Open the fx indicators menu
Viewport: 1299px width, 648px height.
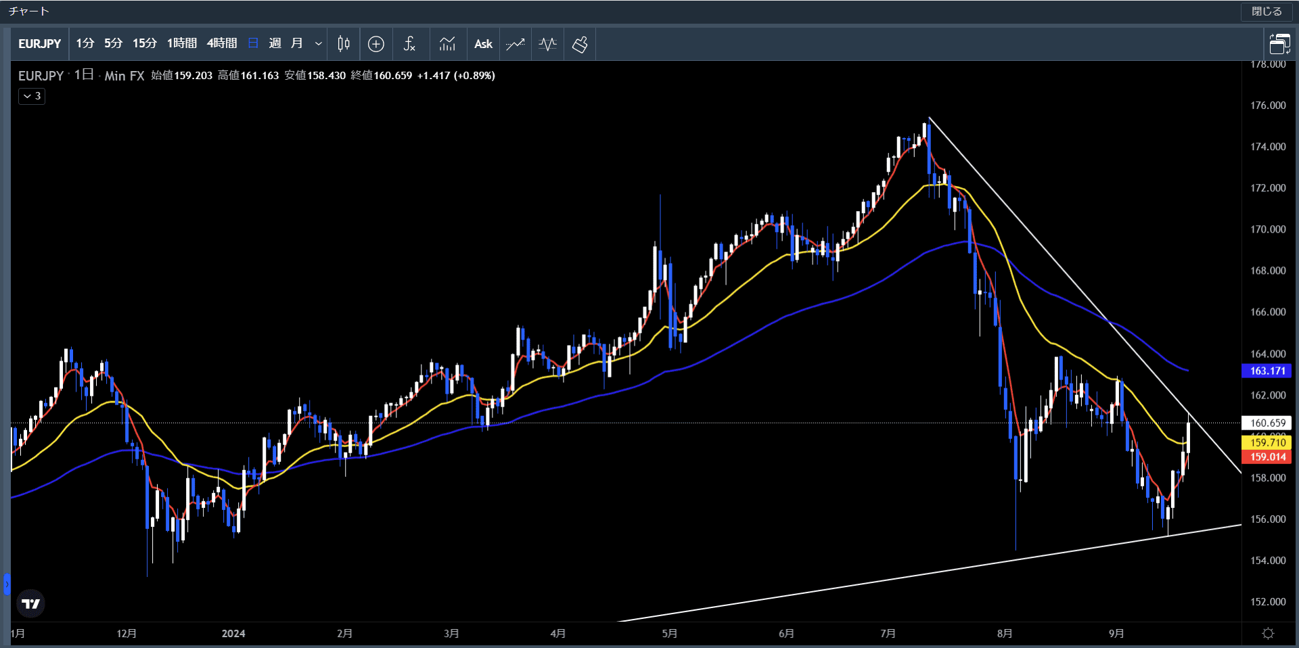[x=409, y=44]
